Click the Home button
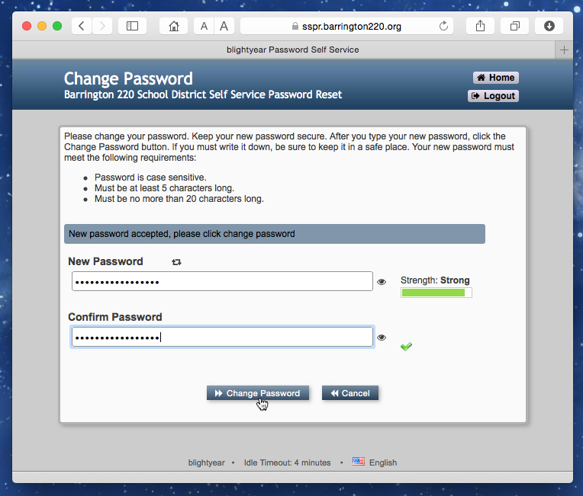The height and width of the screenshot is (496, 583). coord(496,78)
